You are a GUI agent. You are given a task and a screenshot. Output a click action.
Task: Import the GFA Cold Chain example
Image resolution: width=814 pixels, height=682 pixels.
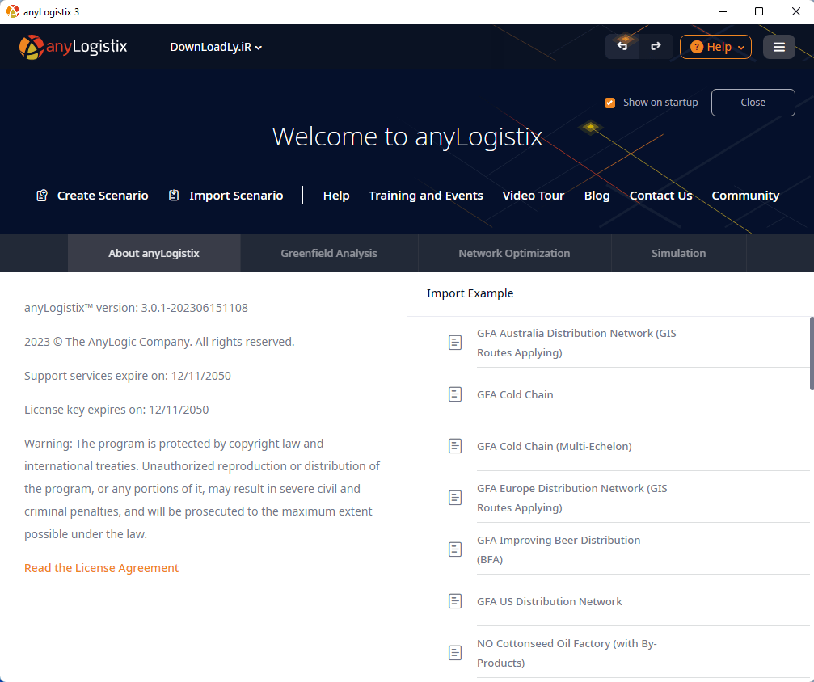click(515, 394)
